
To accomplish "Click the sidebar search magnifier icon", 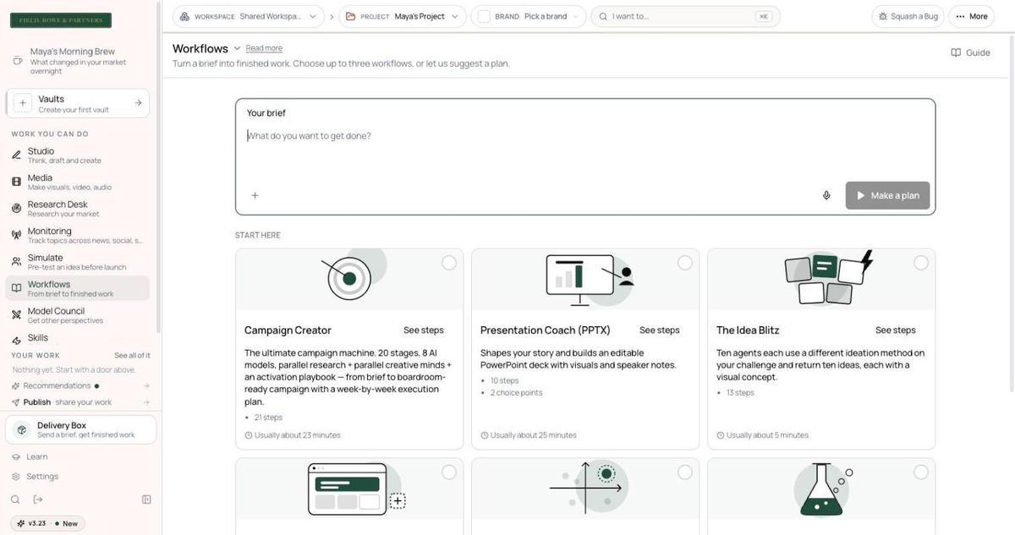I will click(16, 500).
